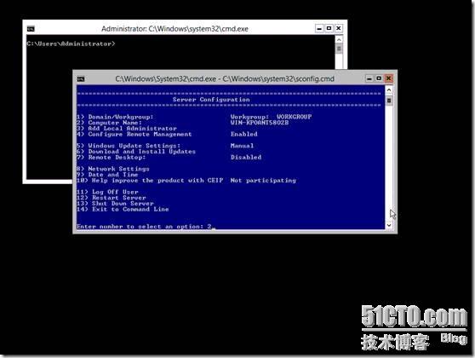The image size is (475, 358).
Task: Click the 'Date and Time' line
Action: [x=107, y=175]
